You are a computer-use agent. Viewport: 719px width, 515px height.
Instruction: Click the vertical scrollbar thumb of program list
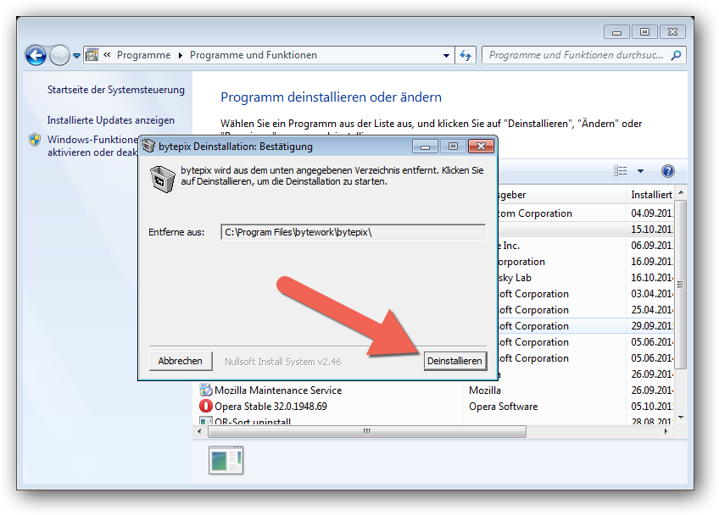click(x=681, y=285)
